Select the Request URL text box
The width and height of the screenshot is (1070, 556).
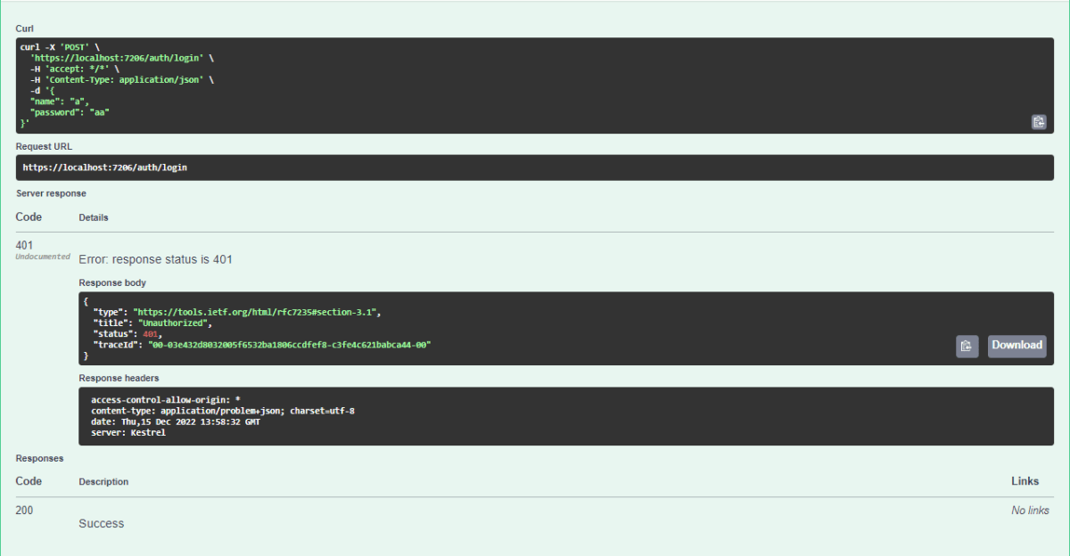pyautogui.click(x=535, y=168)
